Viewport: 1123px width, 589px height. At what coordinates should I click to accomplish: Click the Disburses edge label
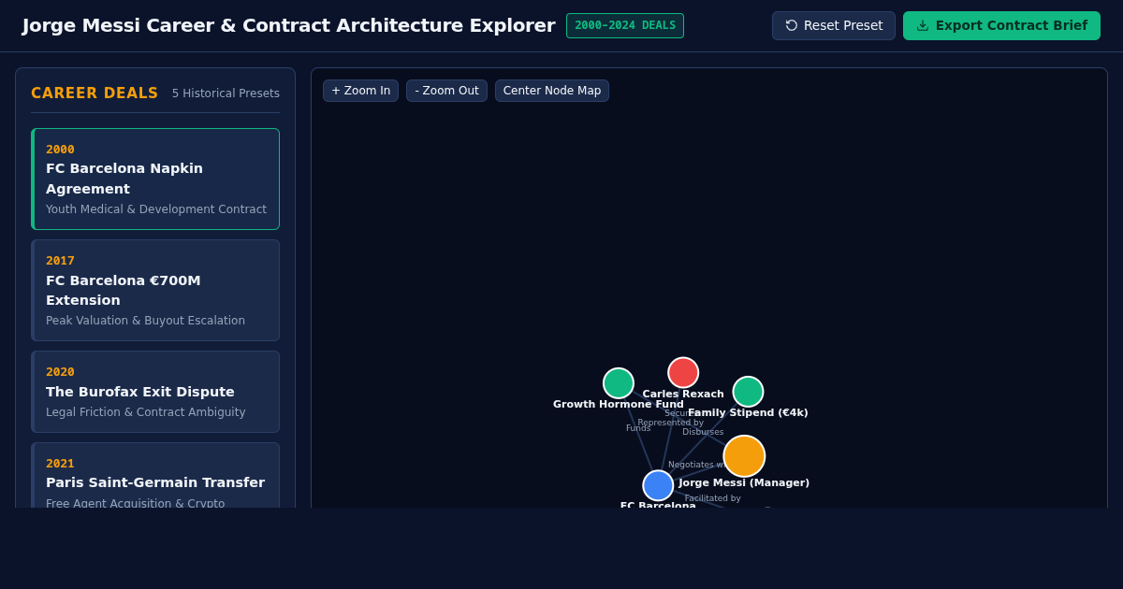pyautogui.click(x=703, y=432)
